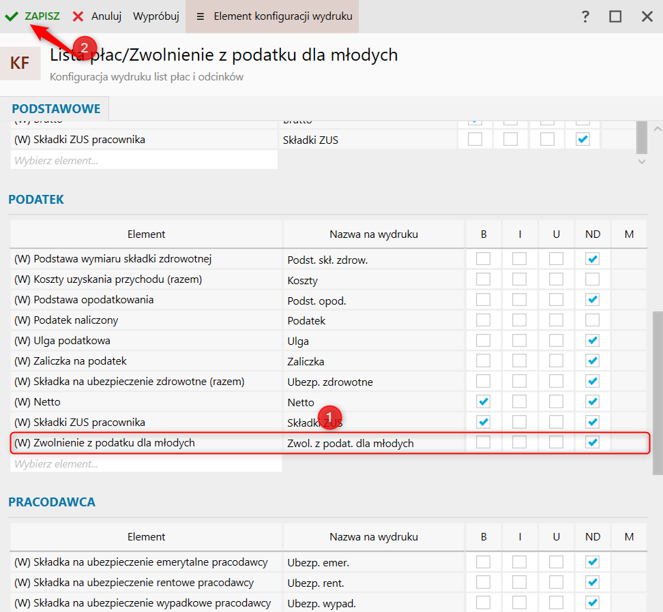This screenshot has height=612, width=663.
Task: Toggle B checkbox for Netto row
Action: [484, 401]
